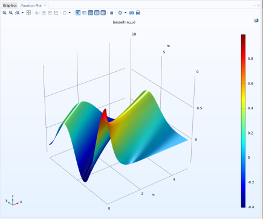Screen dimensions: 263x219
Task: Switch to the default 3D view axes icon
Action: click(37, 13)
